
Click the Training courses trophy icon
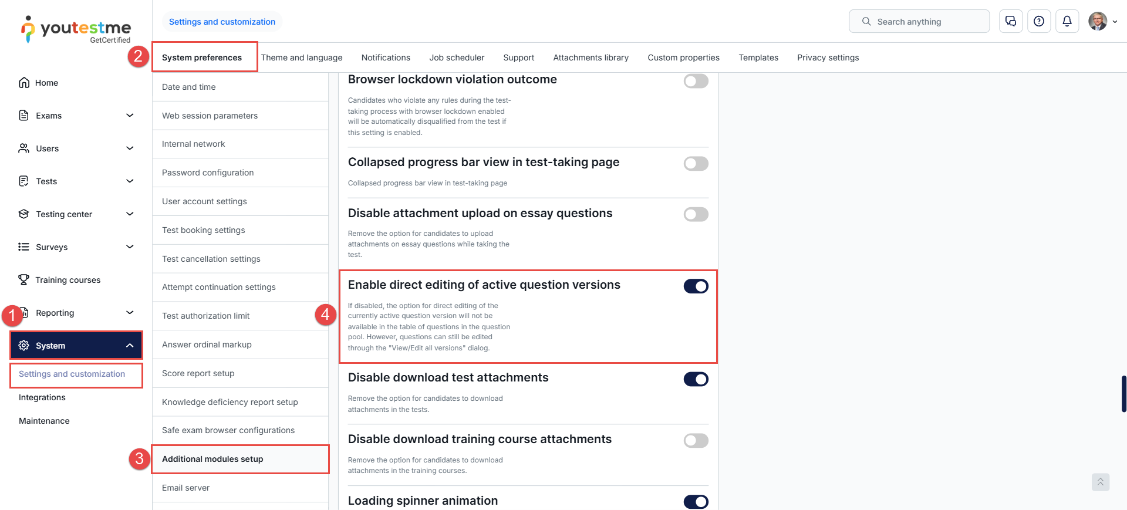24,280
